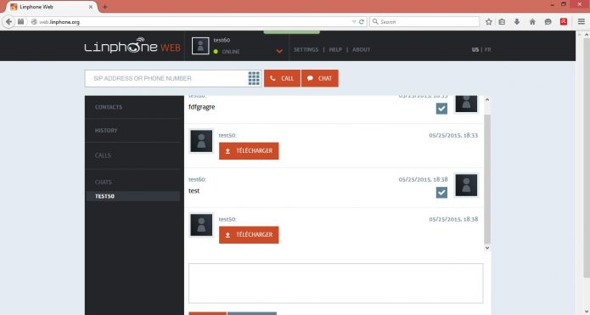Click the message text 'test'
The width and height of the screenshot is (590, 315).
[194, 191]
